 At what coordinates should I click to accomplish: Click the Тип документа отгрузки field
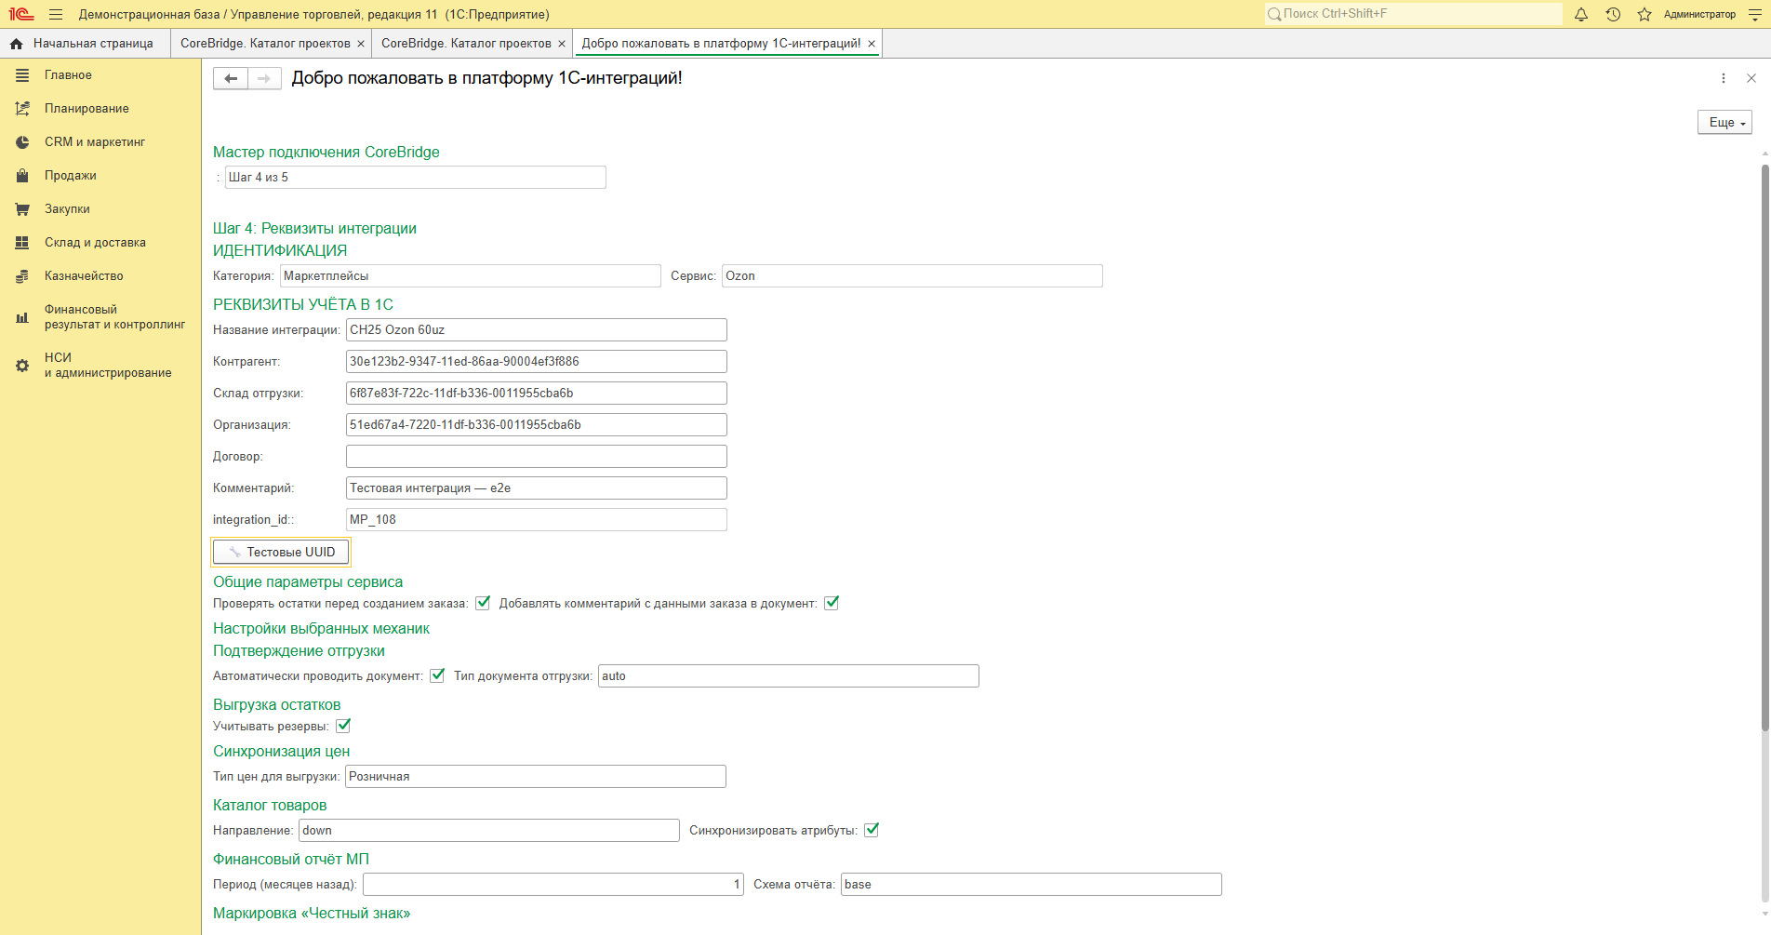(789, 676)
